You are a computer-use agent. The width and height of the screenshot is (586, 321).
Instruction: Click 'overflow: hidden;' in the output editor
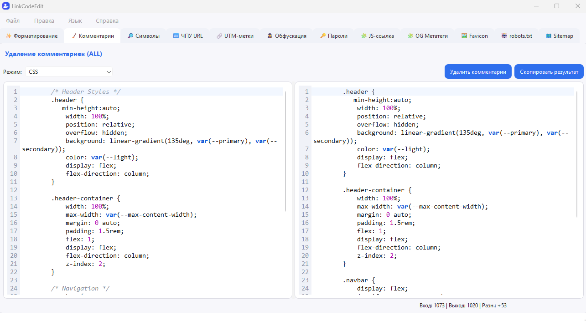point(388,124)
